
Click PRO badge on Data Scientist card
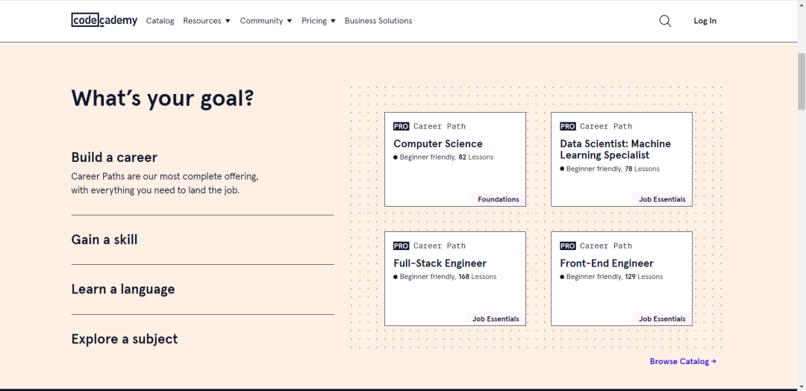[x=568, y=126]
